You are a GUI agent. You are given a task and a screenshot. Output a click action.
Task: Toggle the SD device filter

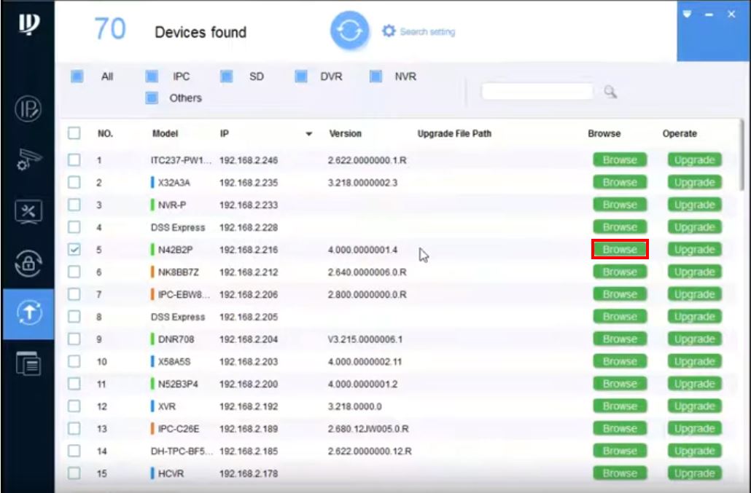227,76
